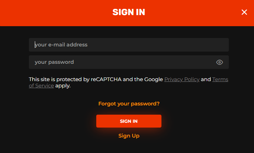The width and height of the screenshot is (254, 153).
Task: Submit with the red SIGN IN button
Action: pyautogui.click(x=129, y=121)
